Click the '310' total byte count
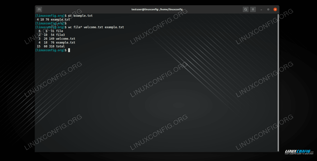This screenshot has width=317, height=161. [x=52, y=46]
